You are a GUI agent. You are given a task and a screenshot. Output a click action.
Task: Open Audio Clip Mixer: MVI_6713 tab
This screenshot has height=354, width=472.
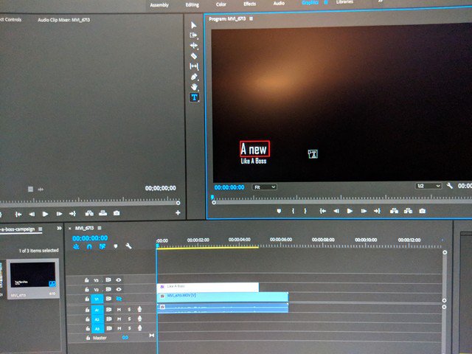click(64, 20)
